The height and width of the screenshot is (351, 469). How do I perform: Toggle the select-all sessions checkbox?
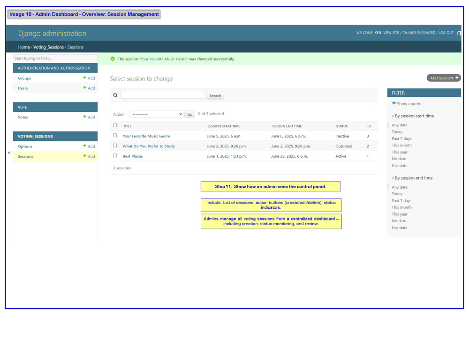pyautogui.click(x=115, y=125)
